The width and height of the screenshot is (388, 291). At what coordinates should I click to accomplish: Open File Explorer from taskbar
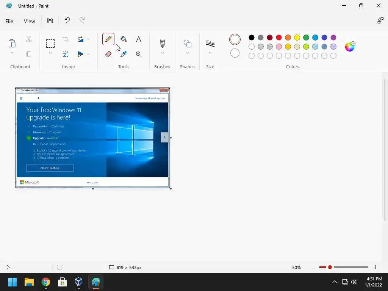coord(29,282)
